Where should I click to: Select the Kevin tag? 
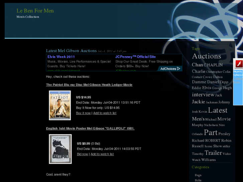point(203,112)
